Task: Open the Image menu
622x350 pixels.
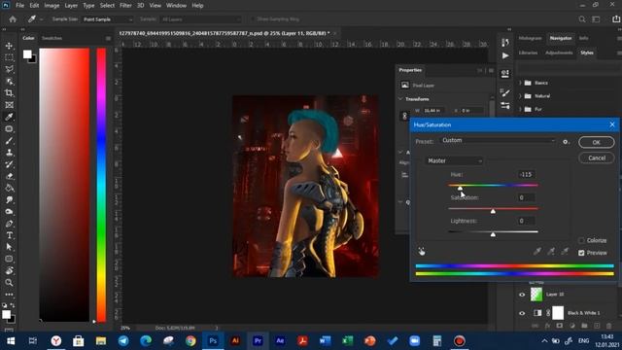Action: [52, 6]
